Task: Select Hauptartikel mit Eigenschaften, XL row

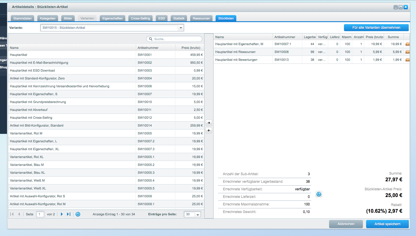Action: [106, 149]
